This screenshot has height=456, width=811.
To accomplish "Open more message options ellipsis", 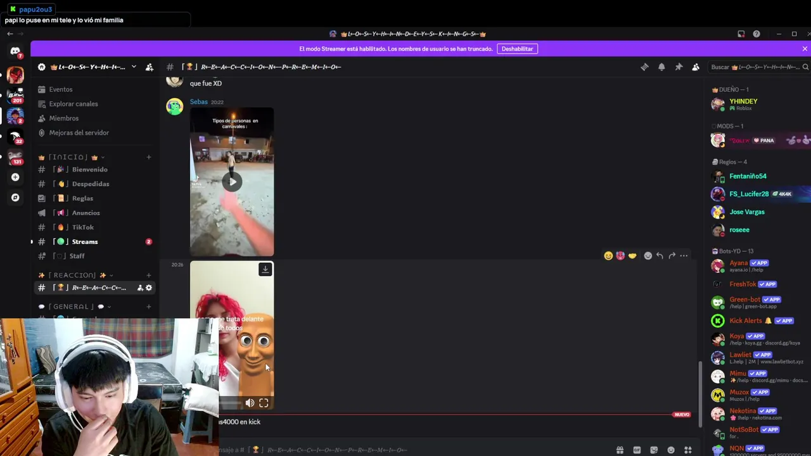I will (x=684, y=256).
